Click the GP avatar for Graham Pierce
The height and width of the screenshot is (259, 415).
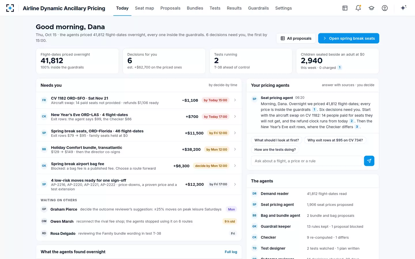point(44,209)
